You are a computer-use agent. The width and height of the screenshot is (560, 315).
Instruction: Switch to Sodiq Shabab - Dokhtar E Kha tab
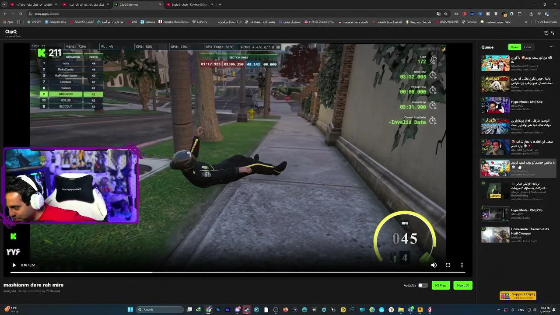[189, 4]
